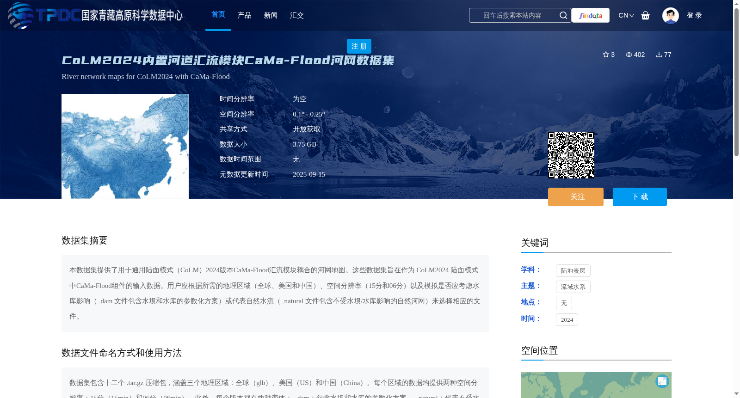
Task: Click the 注册 register button
Action: pos(359,46)
